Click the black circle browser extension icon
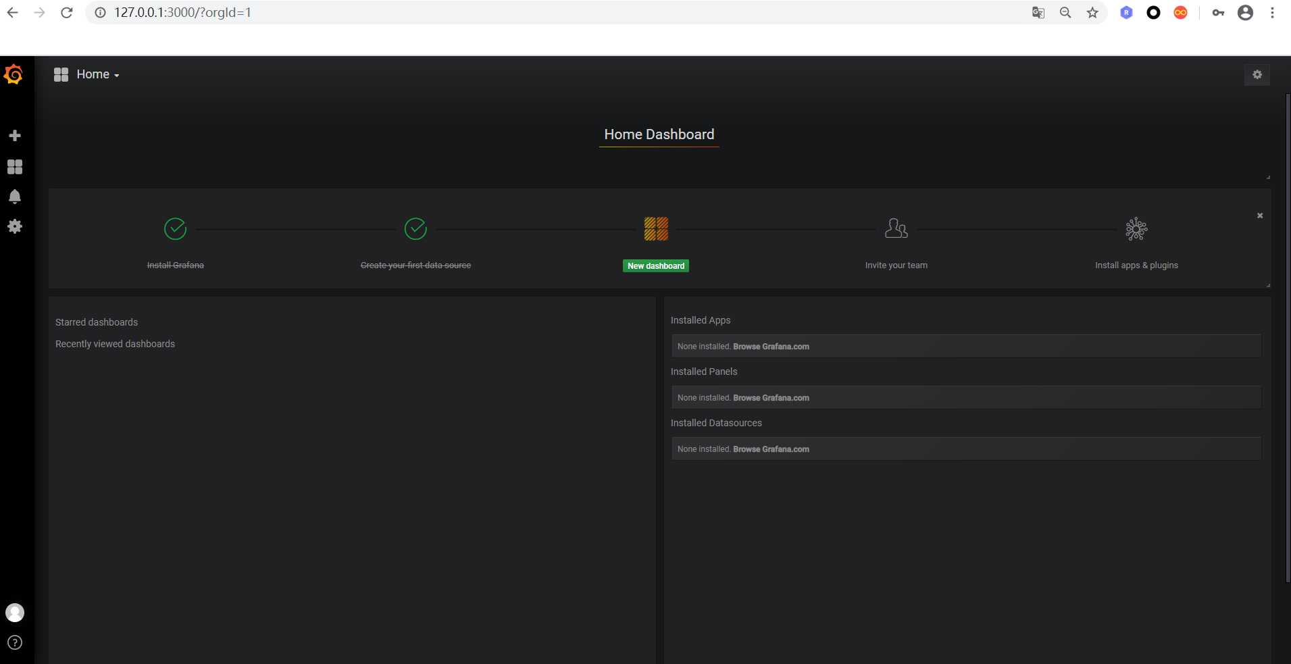The image size is (1291, 664). tap(1153, 13)
